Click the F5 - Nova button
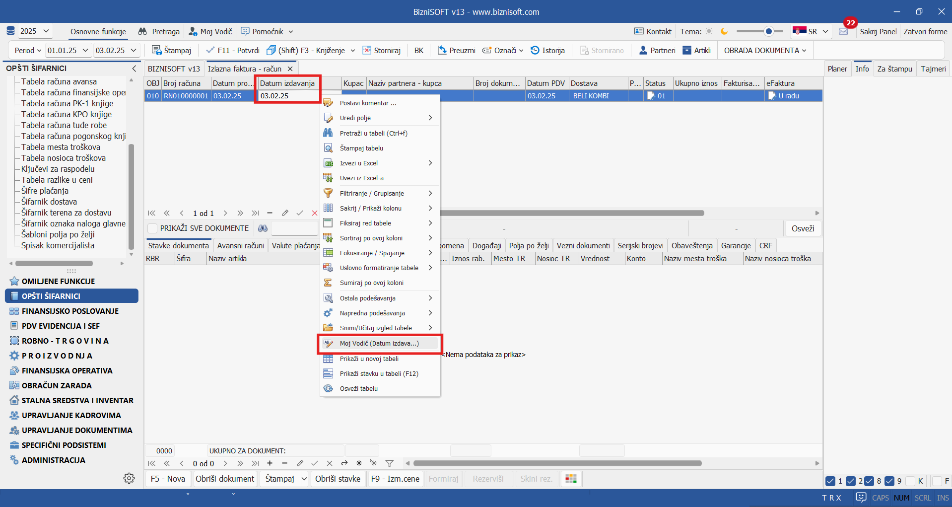Image resolution: width=952 pixels, height=507 pixels. point(168,479)
